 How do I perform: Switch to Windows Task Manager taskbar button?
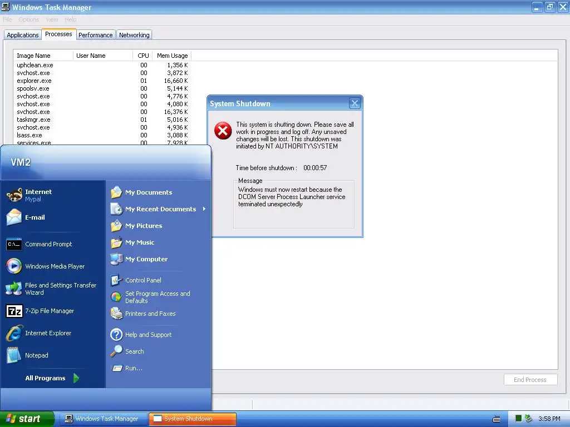[x=102, y=419]
